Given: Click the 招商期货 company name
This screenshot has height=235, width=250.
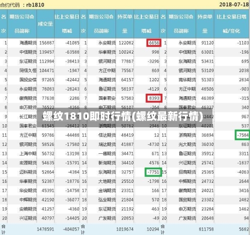Looking at the screenshot, I should click(x=187, y=172).
